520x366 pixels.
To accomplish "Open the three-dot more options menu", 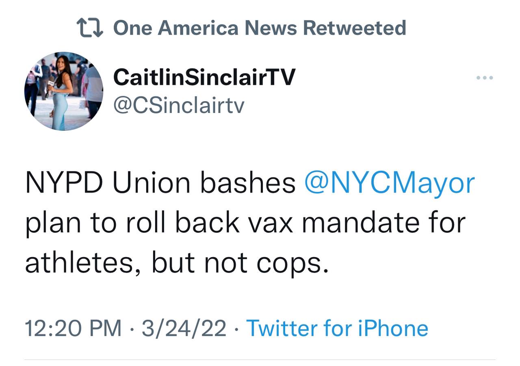I will pyautogui.click(x=485, y=78).
